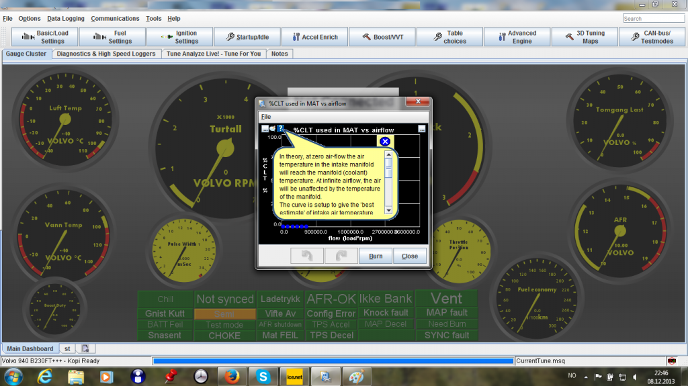This screenshot has height=386, width=688.
Task: Launch Internet Explorer from taskbar
Action: pyautogui.click(x=44, y=377)
